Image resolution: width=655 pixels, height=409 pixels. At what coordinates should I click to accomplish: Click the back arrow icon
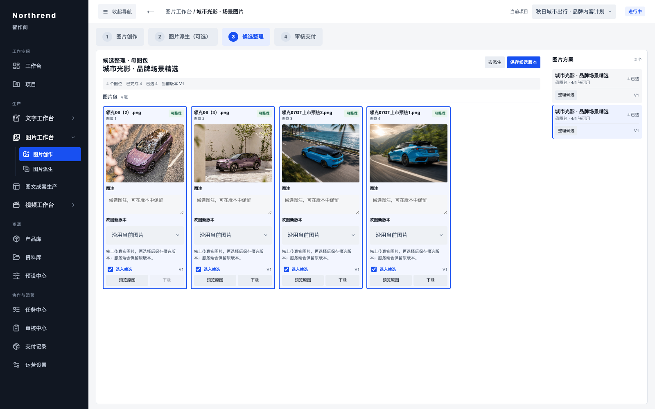coord(151,12)
